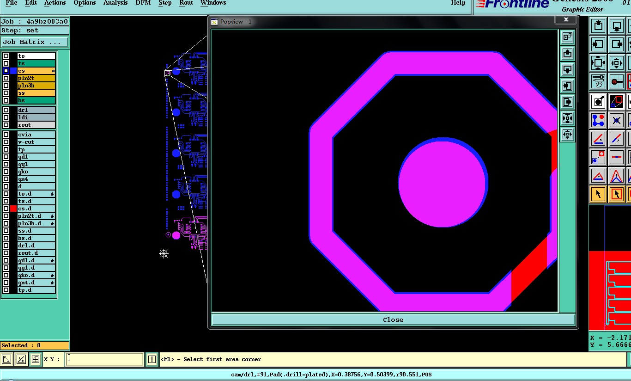Click the angle coordinate mode icon
This screenshot has height=381, width=631.
point(21,359)
